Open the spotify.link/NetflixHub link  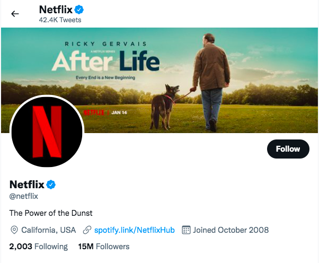point(134,230)
